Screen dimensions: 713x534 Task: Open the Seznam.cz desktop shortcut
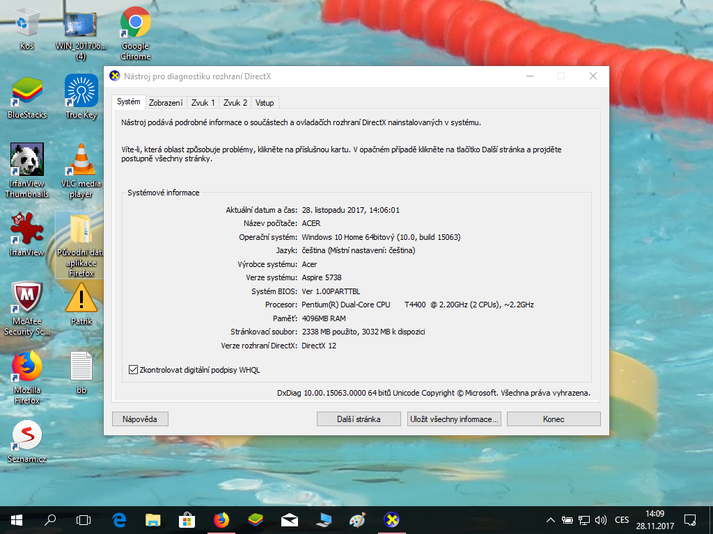(x=27, y=438)
